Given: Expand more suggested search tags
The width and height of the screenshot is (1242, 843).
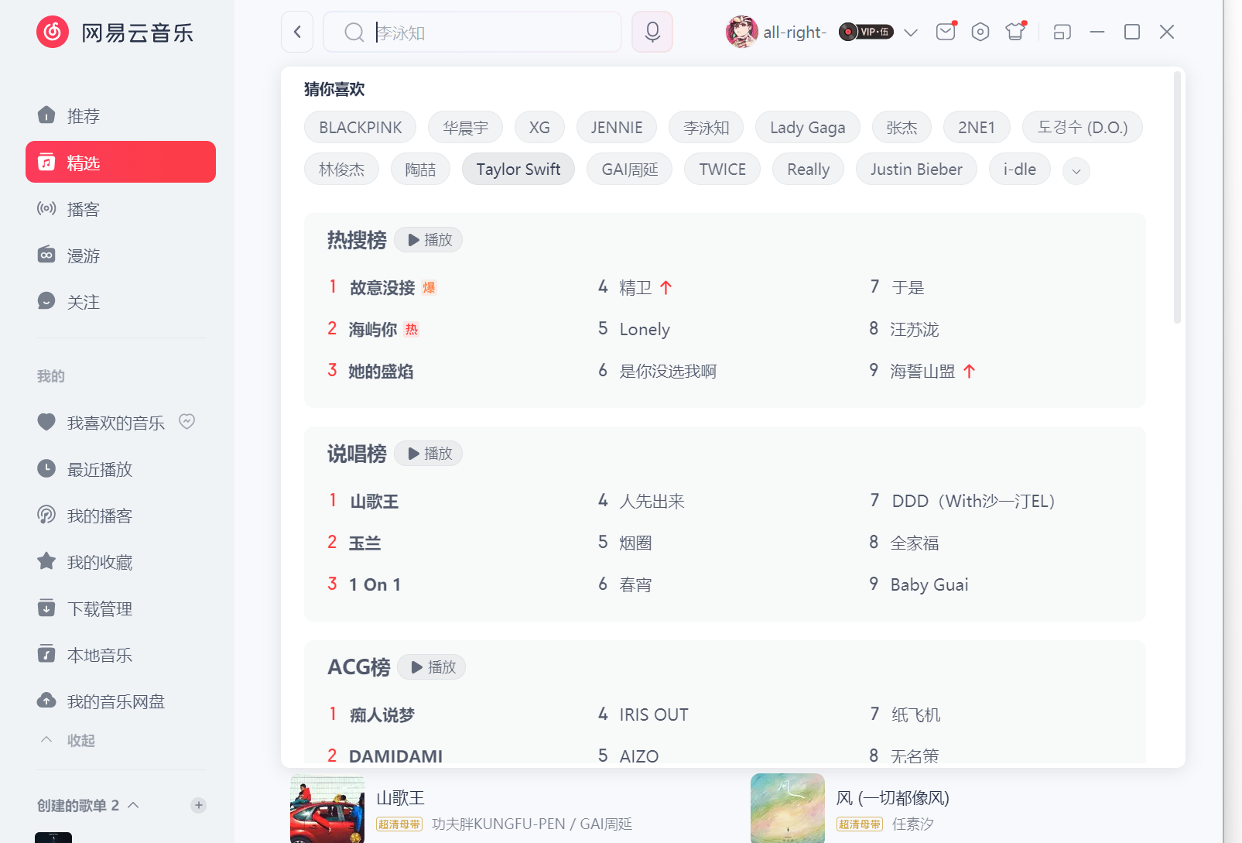Looking at the screenshot, I should (1076, 171).
